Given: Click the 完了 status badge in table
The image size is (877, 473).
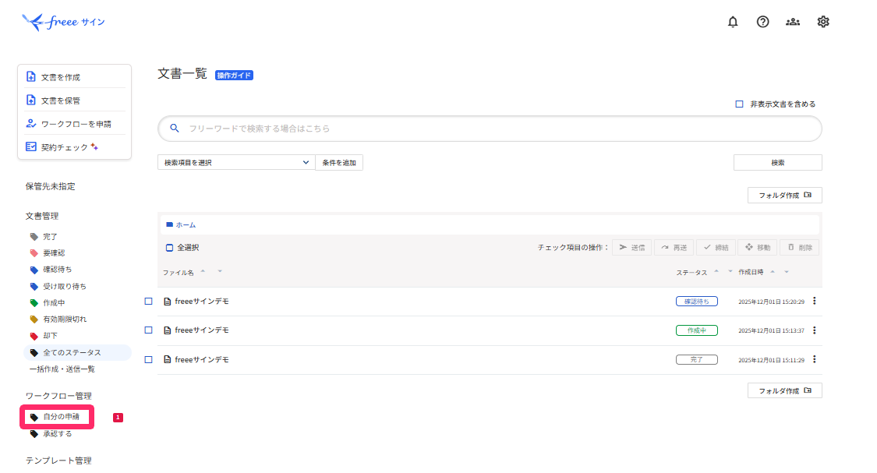Looking at the screenshot, I should pyautogui.click(x=696, y=359).
